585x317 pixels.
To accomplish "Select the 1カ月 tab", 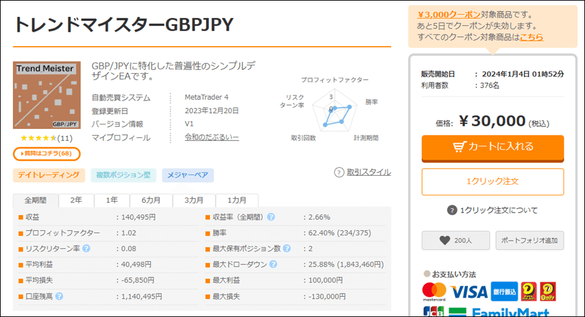I will point(237,200).
